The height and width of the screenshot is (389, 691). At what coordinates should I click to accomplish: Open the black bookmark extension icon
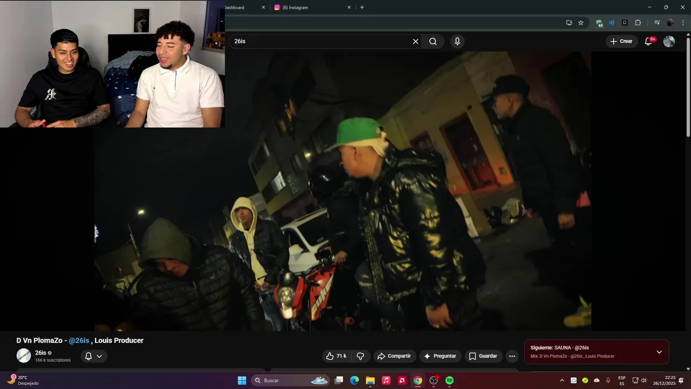tap(625, 23)
